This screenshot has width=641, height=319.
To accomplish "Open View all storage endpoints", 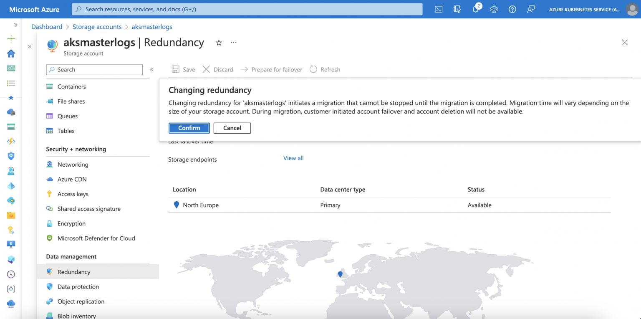I will (293, 158).
